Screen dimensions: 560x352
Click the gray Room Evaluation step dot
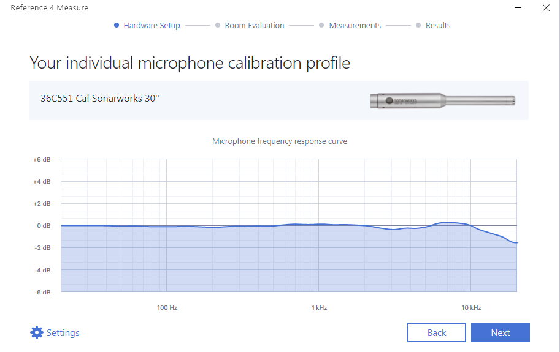coord(218,26)
